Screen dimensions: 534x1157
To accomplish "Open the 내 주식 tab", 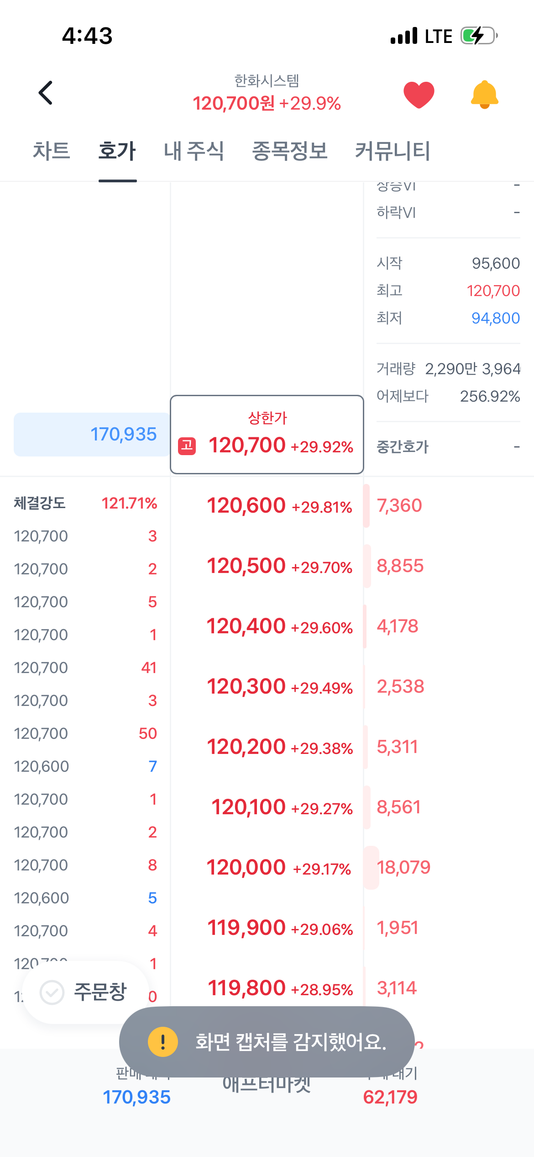I will [x=194, y=151].
